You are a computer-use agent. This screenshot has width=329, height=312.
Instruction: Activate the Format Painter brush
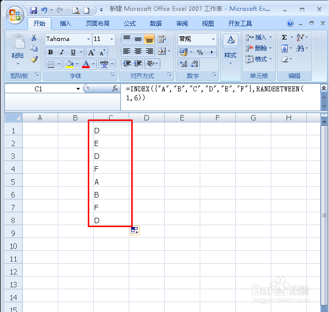tap(34, 59)
